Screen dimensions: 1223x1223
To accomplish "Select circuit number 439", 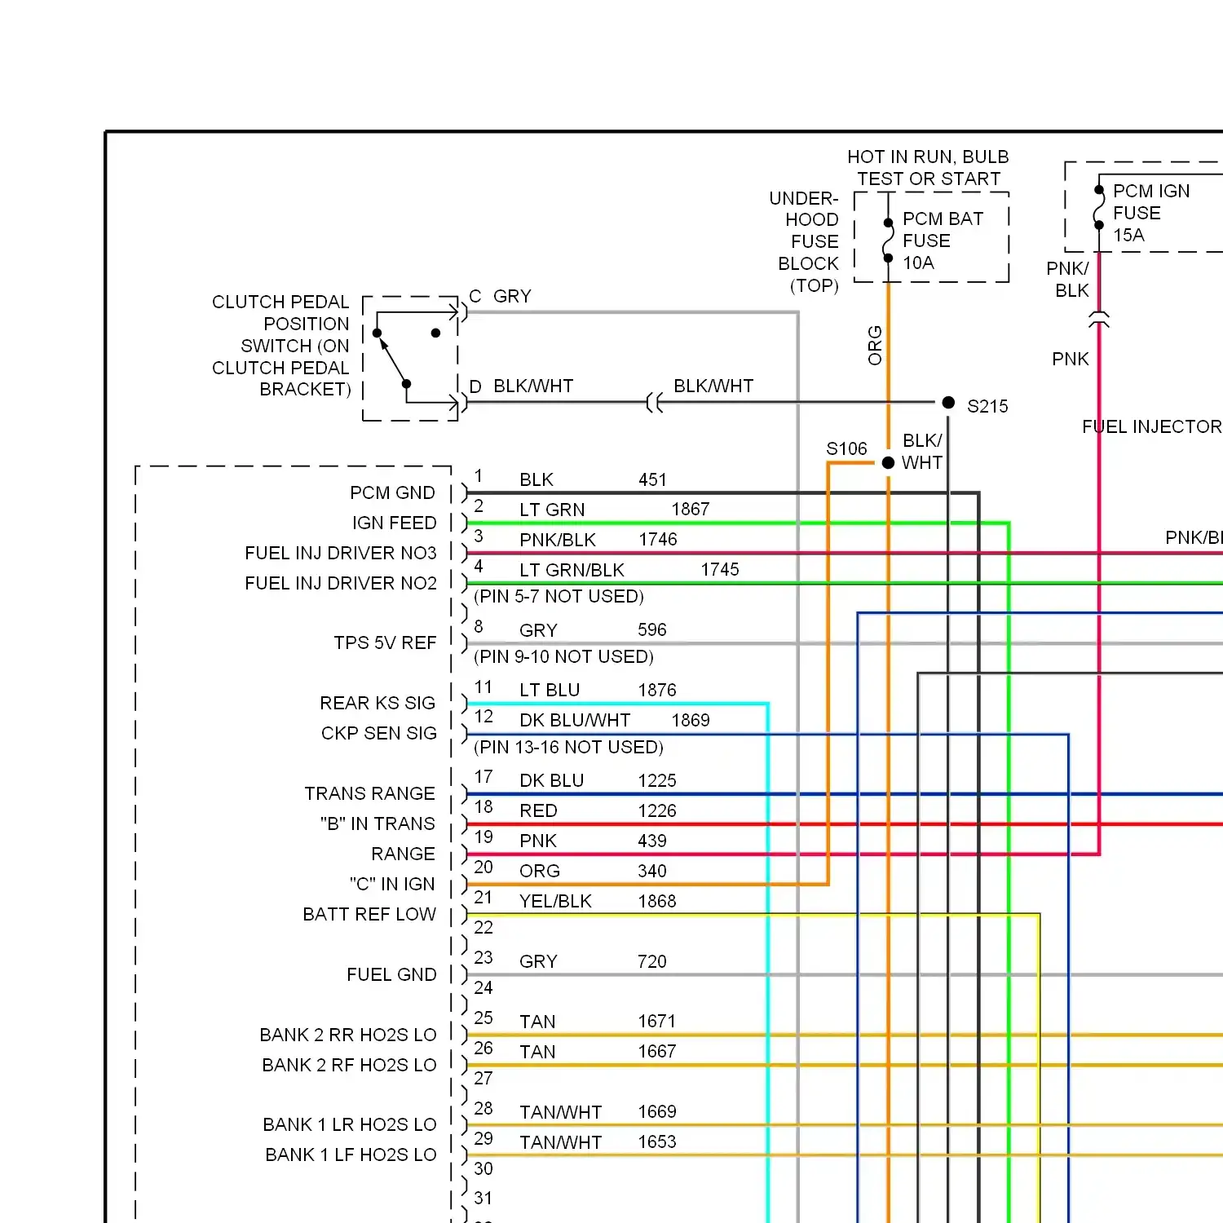I will click(x=652, y=841).
